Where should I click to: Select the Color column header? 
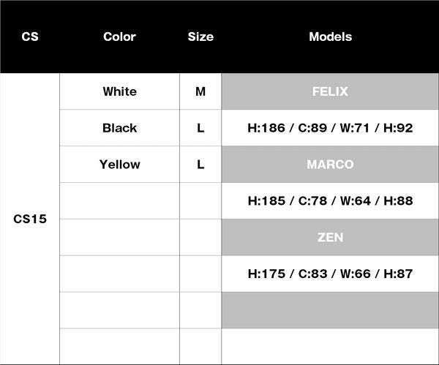point(119,37)
